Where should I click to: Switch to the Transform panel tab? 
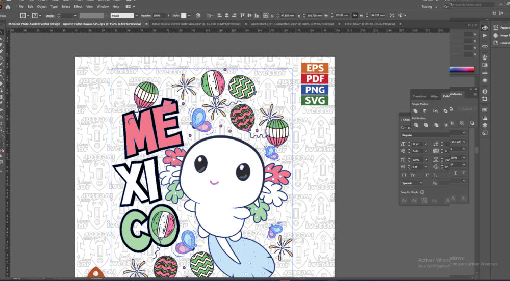(419, 96)
